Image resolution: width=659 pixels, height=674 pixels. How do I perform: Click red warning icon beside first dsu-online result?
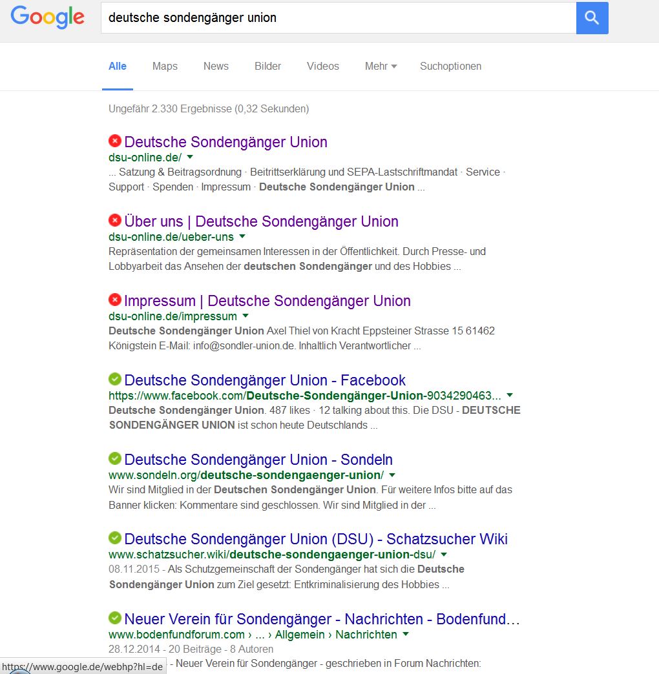point(115,141)
